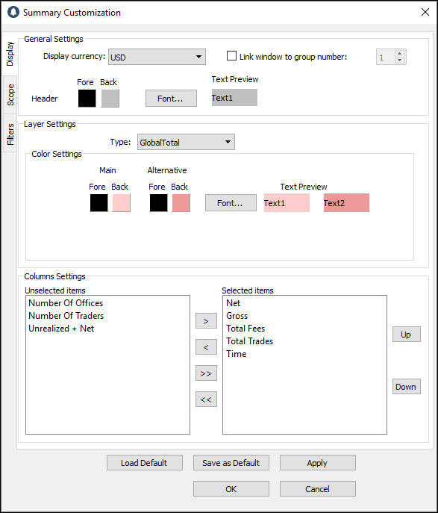Switch to the Filters tab

click(x=10, y=134)
